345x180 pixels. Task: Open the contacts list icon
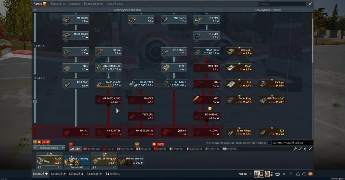[298, 174]
